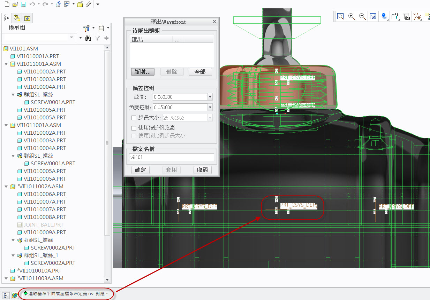Click the 檔案名稱 text field
This screenshot has width=430, height=300.
point(171,157)
